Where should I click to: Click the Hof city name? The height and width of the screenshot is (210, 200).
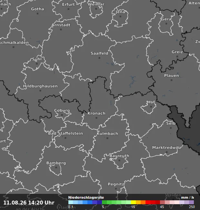151,102
